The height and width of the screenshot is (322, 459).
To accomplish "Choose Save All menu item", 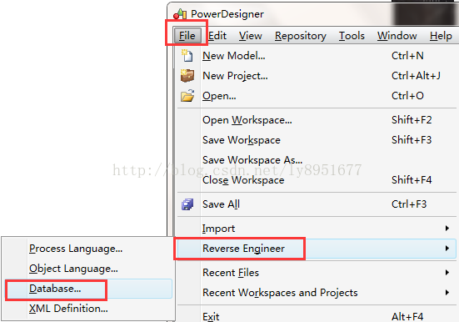I will coord(317,204).
